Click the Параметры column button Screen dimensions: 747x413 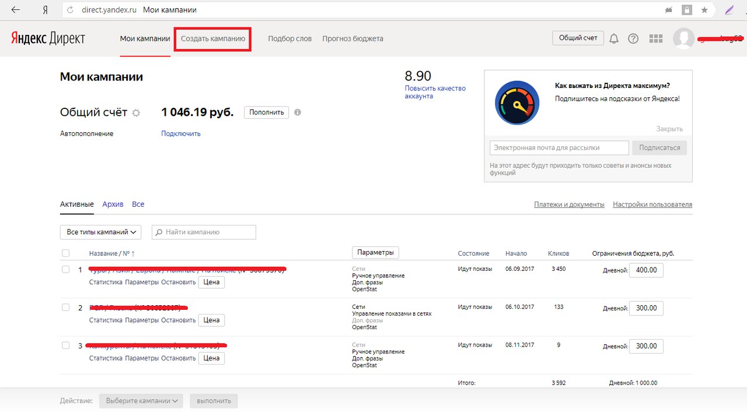coord(375,252)
